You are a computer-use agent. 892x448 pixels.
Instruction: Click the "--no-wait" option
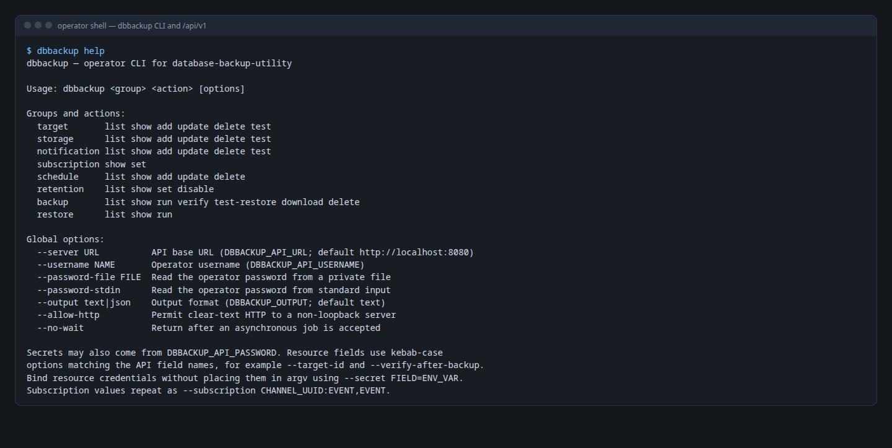click(60, 328)
